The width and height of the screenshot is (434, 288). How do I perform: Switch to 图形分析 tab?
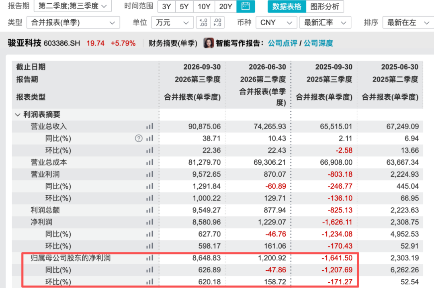coord(325,6)
